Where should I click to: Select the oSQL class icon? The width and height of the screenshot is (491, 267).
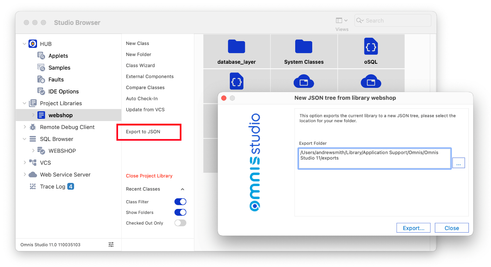(x=371, y=46)
